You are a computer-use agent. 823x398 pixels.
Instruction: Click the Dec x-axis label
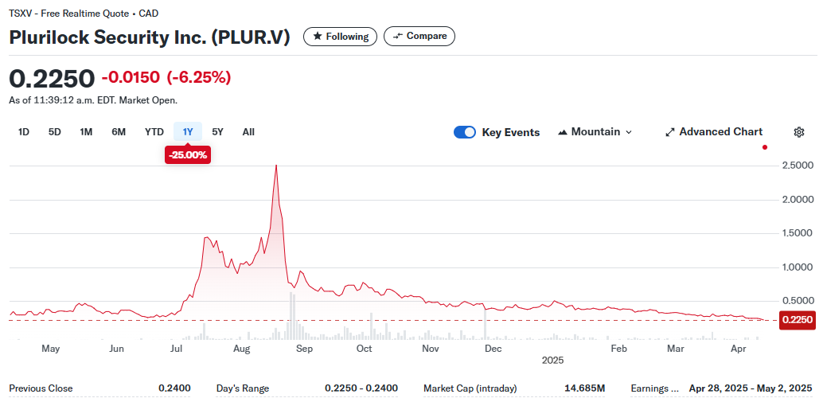[x=493, y=349]
